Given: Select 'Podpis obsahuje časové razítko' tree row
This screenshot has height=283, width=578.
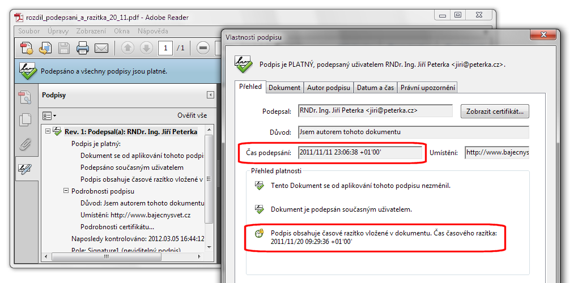Looking at the screenshot, I should (x=142, y=179).
